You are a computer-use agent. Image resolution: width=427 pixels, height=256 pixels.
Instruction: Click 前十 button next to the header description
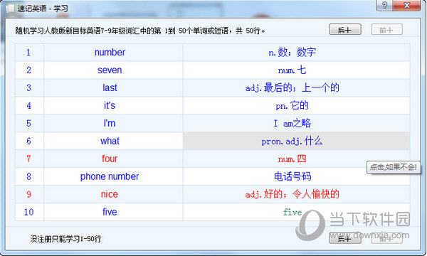point(386,30)
